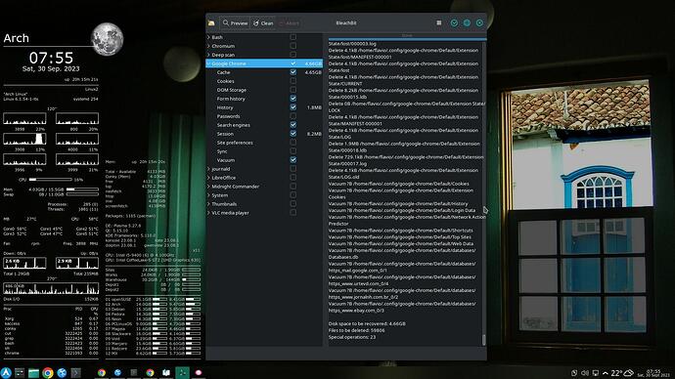Open the system settings sliders taskbar icon
This screenshot has width=675, height=379.
[x=20, y=373]
